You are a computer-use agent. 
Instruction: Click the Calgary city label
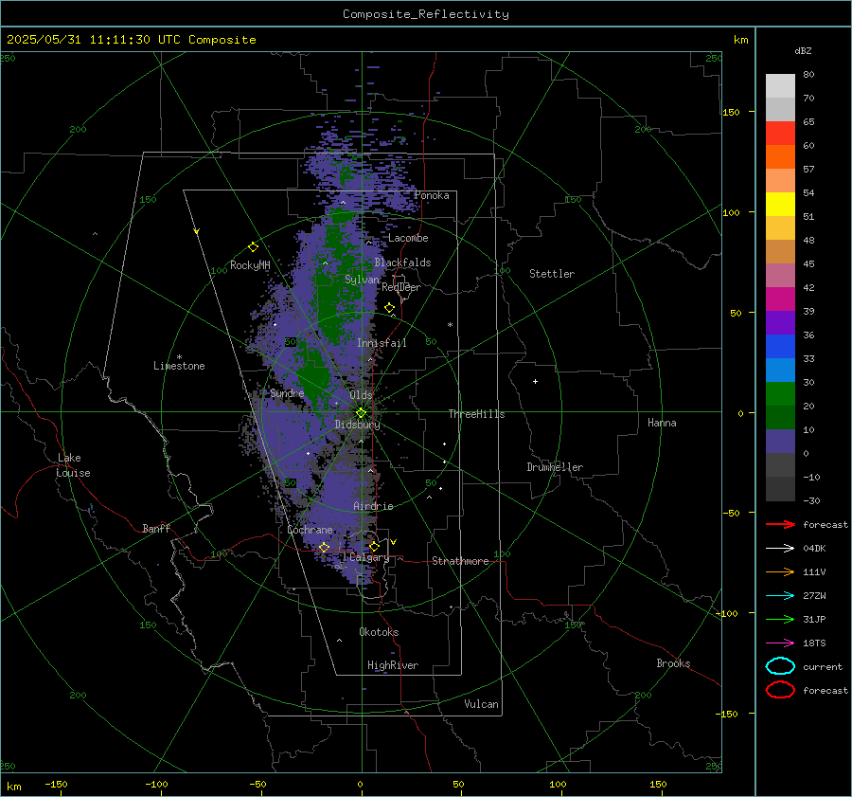(x=369, y=557)
